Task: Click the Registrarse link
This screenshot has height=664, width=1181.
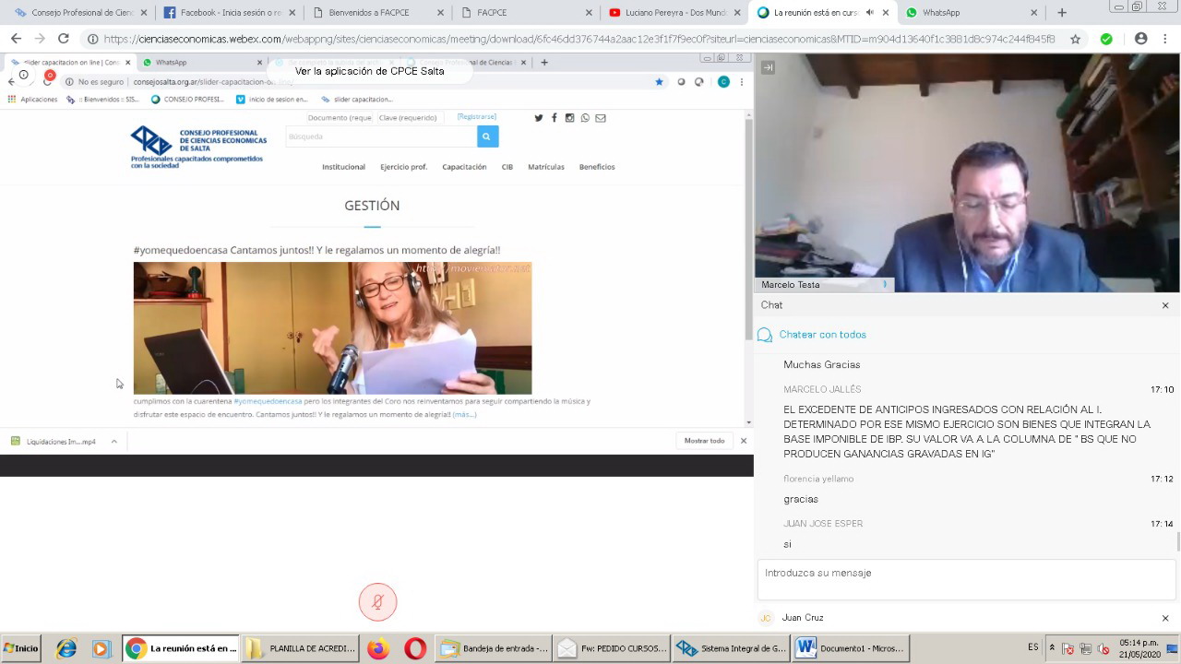Action: (x=477, y=117)
